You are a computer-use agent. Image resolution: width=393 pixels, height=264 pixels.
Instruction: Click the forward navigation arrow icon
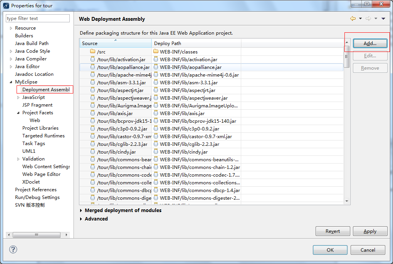click(x=368, y=18)
